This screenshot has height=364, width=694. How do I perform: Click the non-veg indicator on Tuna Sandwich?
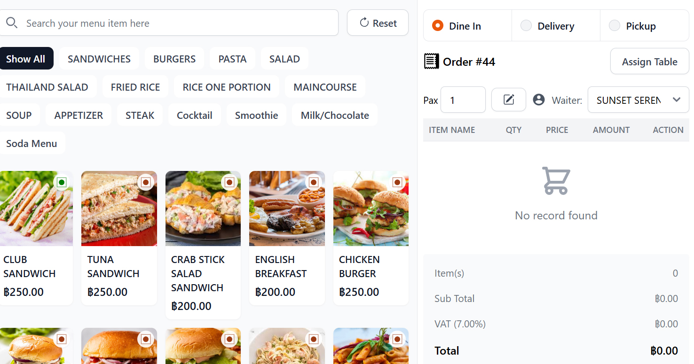pyautogui.click(x=146, y=182)
